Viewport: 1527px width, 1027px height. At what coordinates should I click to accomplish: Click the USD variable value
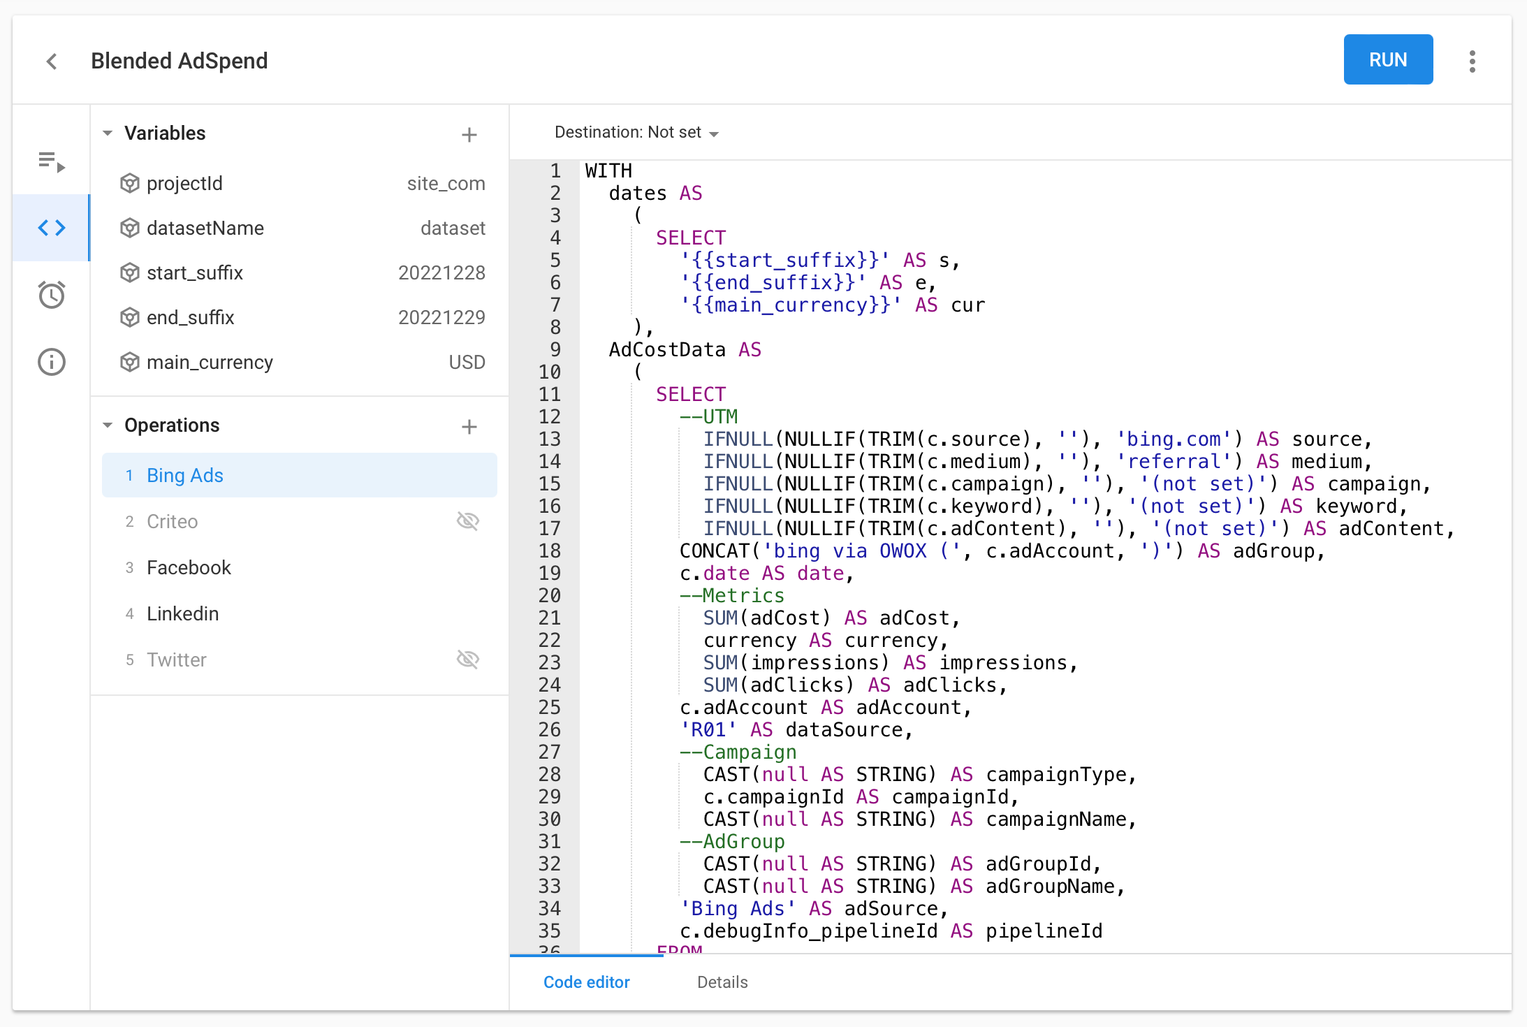(x=467, y=363)
